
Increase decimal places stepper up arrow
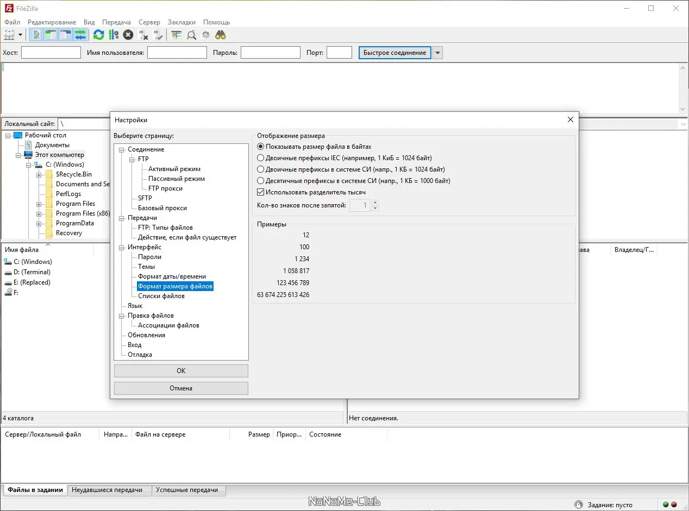[x=375, y=203]
